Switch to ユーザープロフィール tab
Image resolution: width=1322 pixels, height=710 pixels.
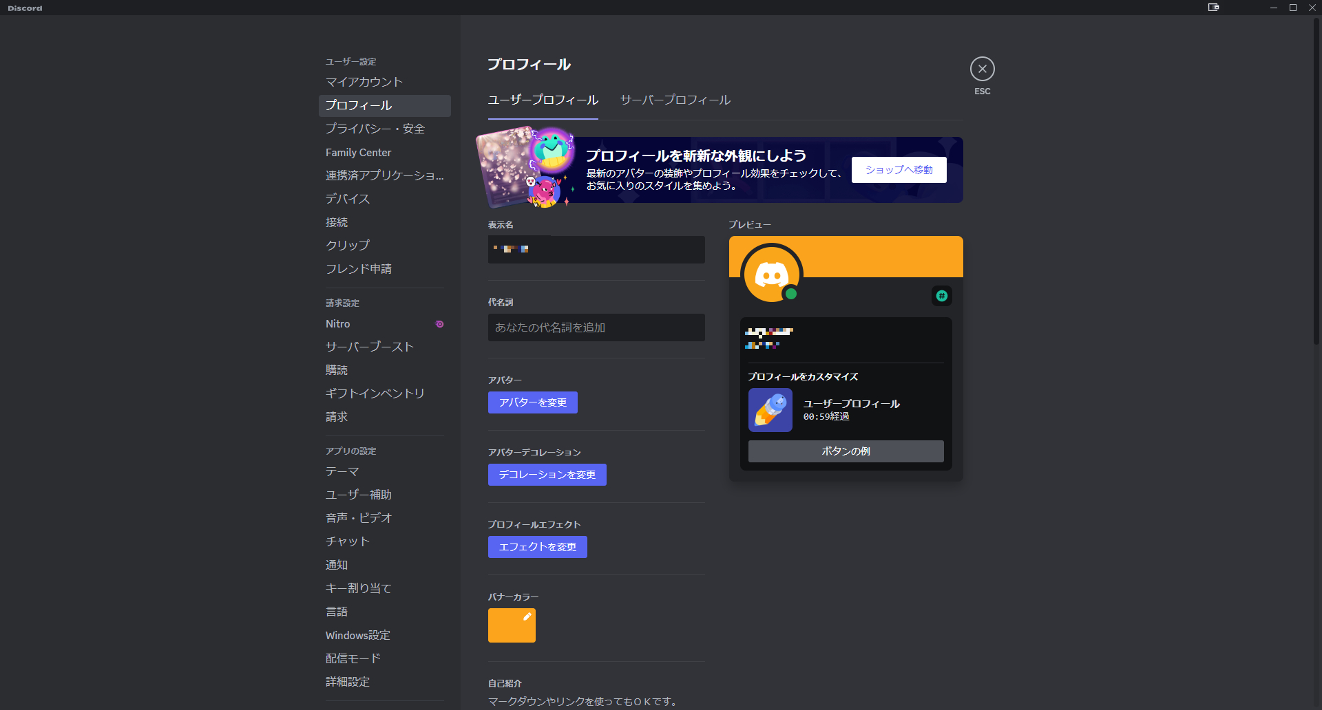pyautogui.click(x=543, y=100)
